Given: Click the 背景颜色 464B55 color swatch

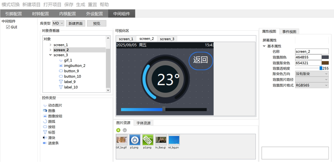Looking at the screenshot, I should tap(325, 57).
